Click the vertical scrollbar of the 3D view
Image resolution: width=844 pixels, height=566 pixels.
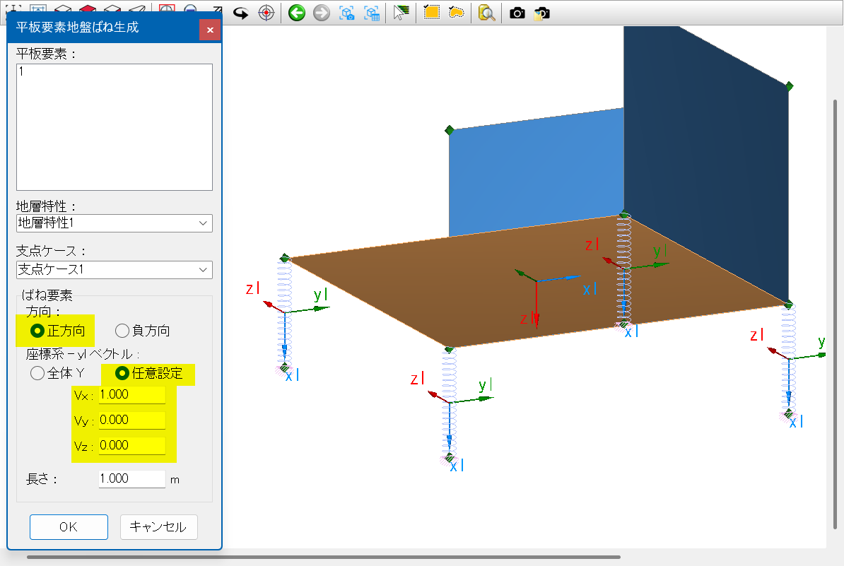pos(836,314)
